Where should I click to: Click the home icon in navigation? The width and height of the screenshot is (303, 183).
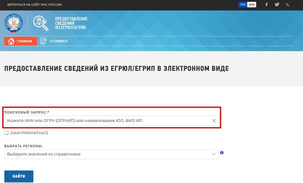click(11, 41)
